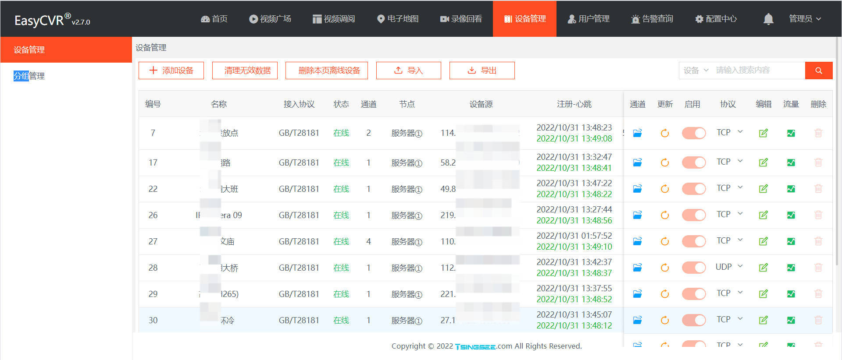The width and height of the screenshot is (842, 360).
Task: Disable the enable switch for device 17
Action: pyautogui.click(x=694, y=163)
